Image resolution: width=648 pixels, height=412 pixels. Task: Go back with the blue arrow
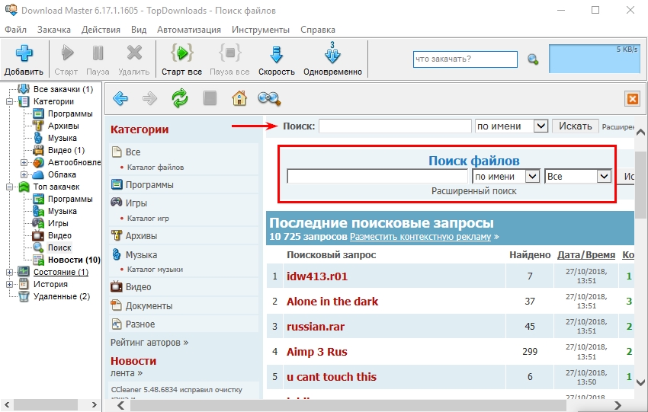[x=120, y=98]
